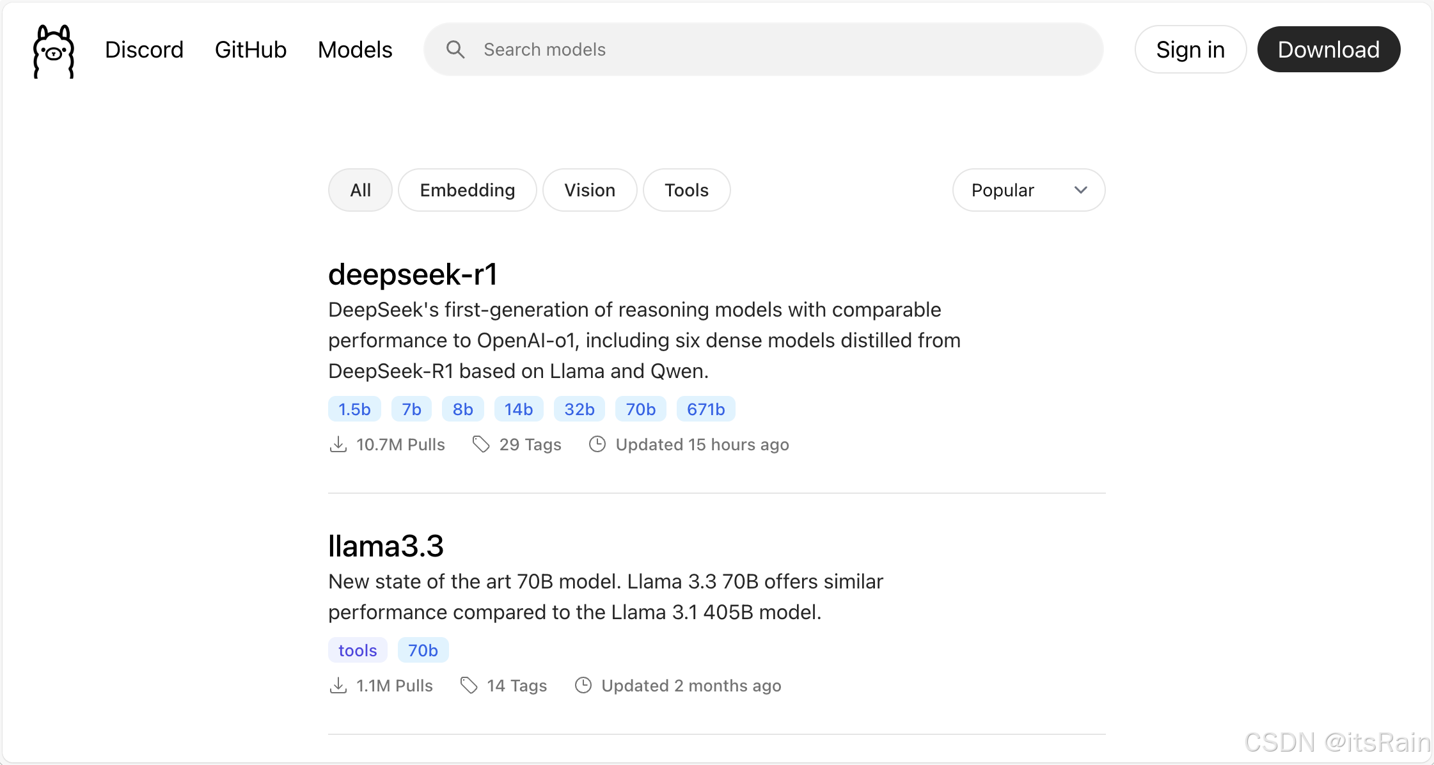This screenshot has height=765, width=1434.
Task: Filter models by Embedding
Action: click(468, 190)
